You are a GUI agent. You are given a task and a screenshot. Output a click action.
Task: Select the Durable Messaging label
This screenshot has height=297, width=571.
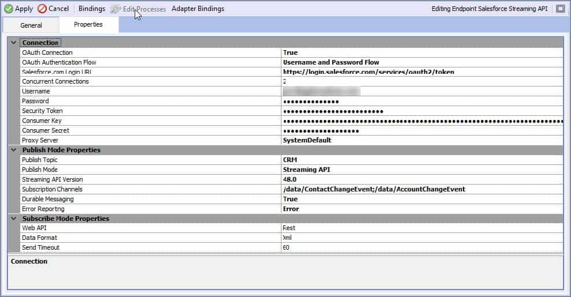coord(48,199)
